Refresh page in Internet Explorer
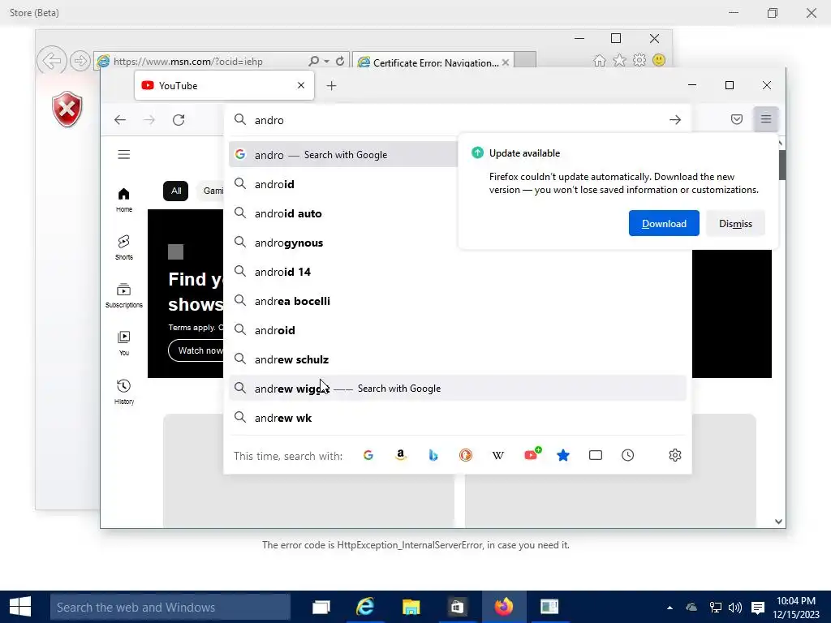Image resolution: width=831 pixels, height=623 pixels. click(340, 62)
